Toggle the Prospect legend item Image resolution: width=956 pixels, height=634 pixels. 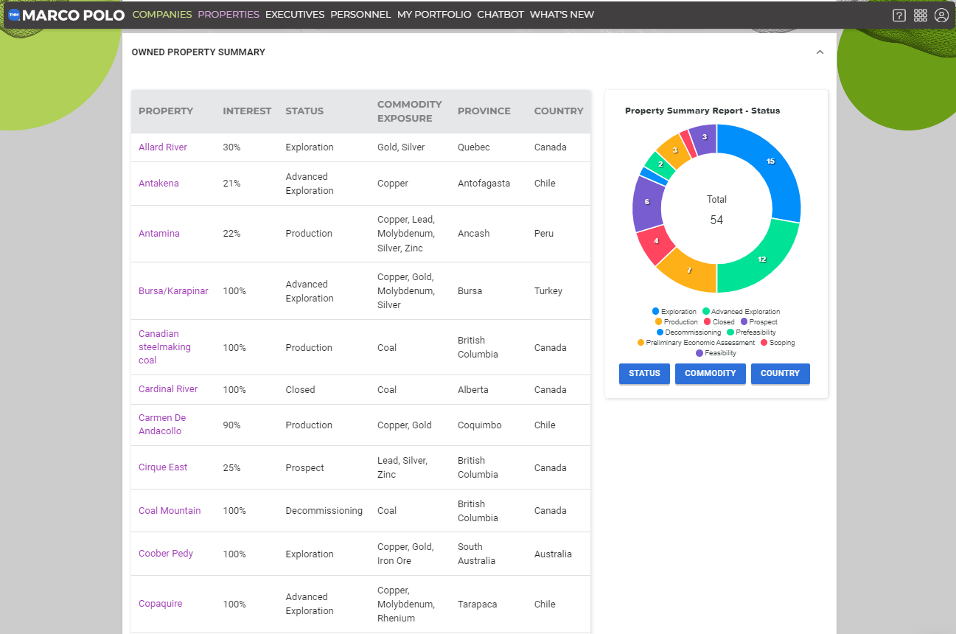click(x=758, y=322)
